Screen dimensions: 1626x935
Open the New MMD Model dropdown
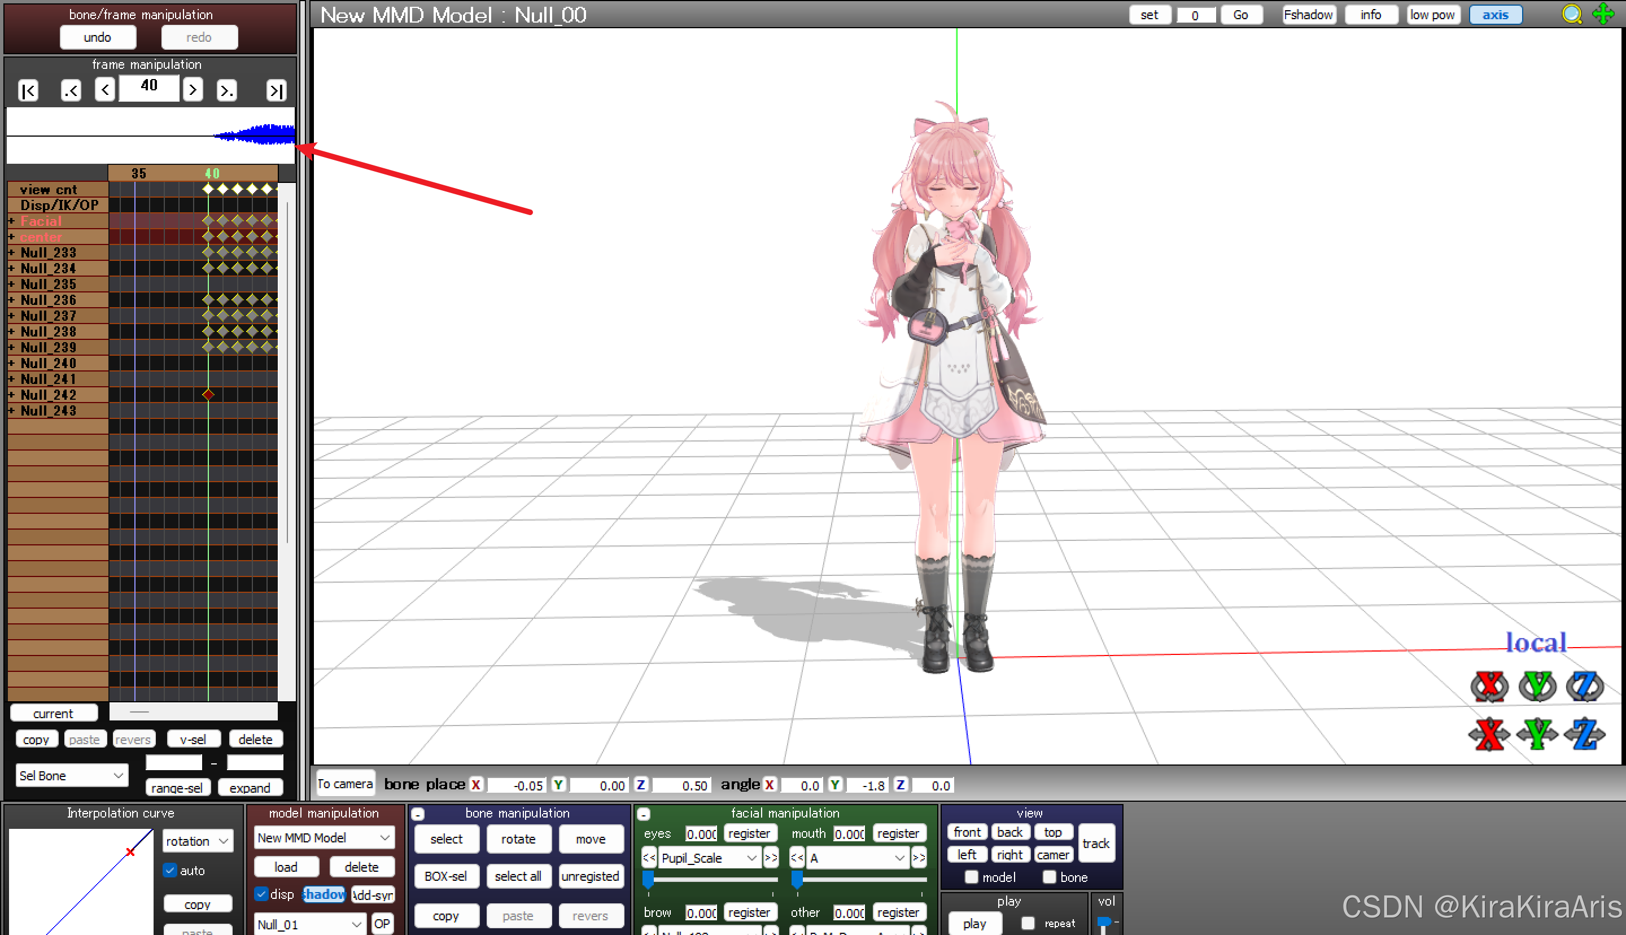tap(324, 837)
